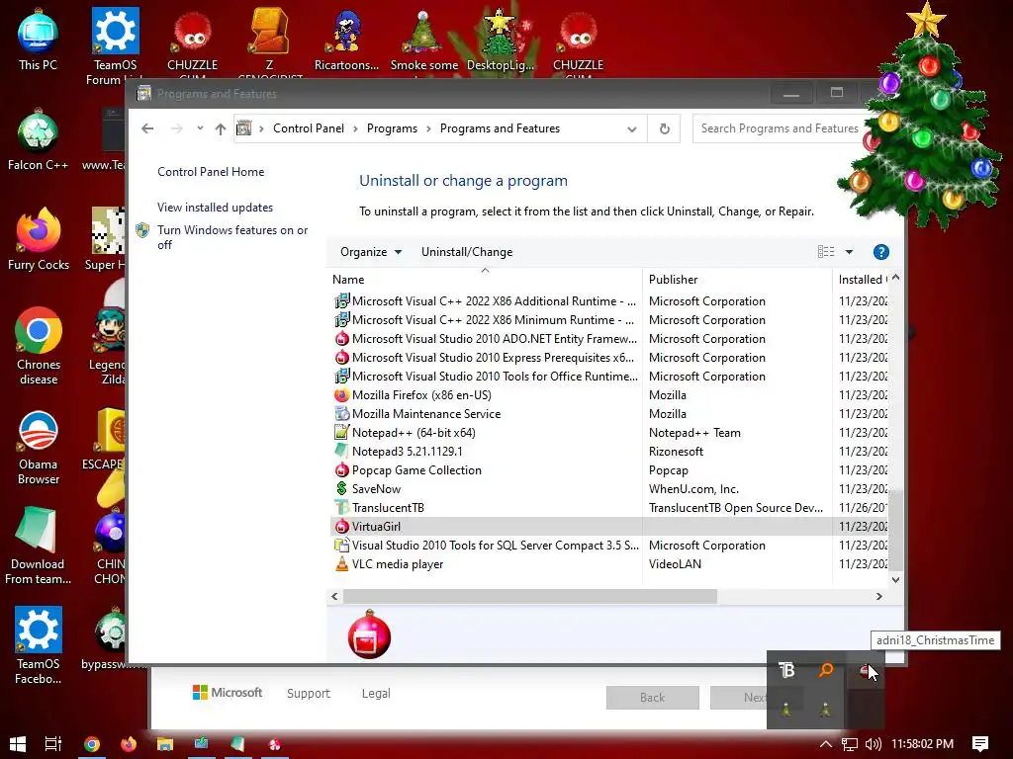Open Falcon C++ desktop shortcut
The width and height of the screenshot is (1013, 759).
(38, 140)
